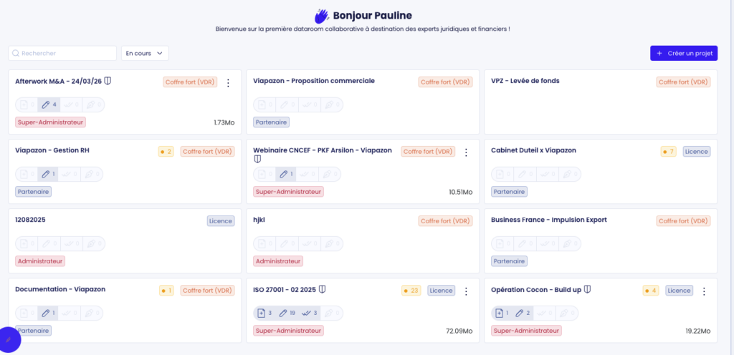Click the 'Créer un projet' button
734x355 pixels.
click(x=683, y=53)
